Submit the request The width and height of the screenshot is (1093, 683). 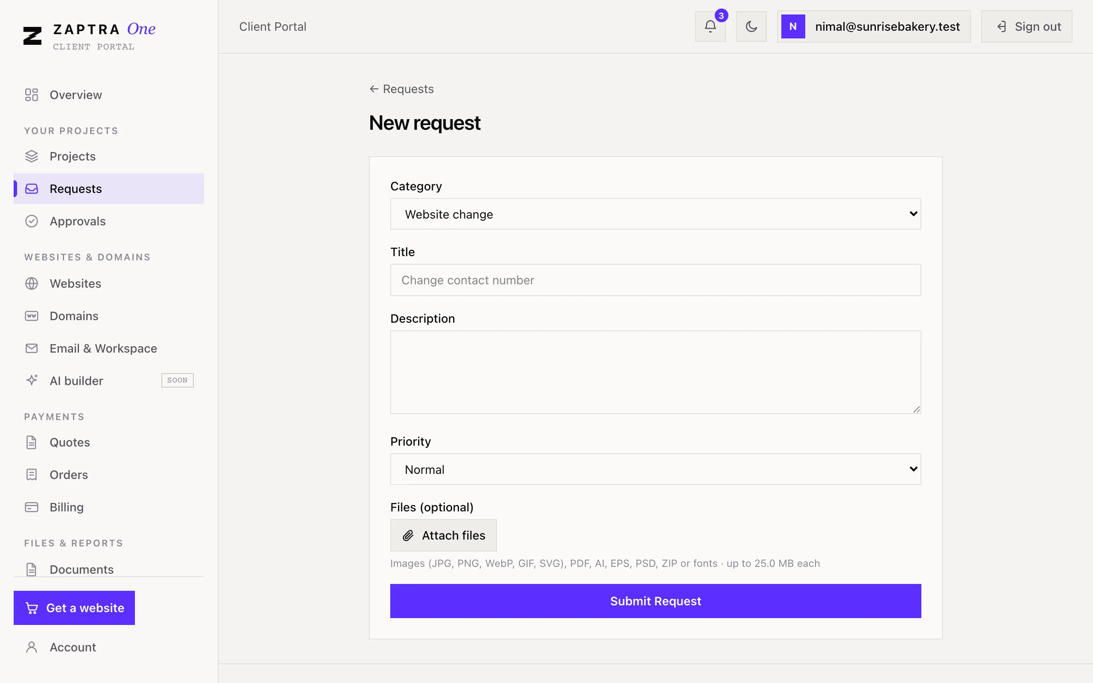tap(655, 601)
